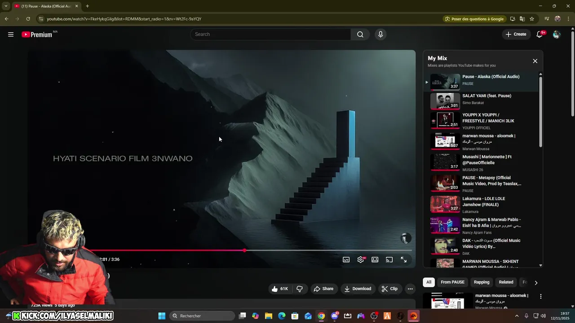Open File Explorer from the taskbar
Viewport: 575px width, 323px height.
[269, 316]
